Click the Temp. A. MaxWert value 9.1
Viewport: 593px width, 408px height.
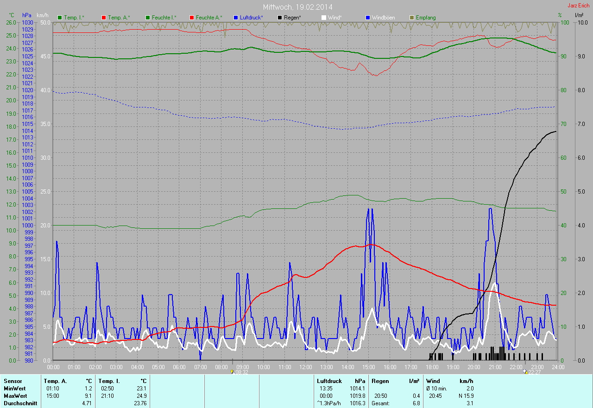[x=88, y=396]
